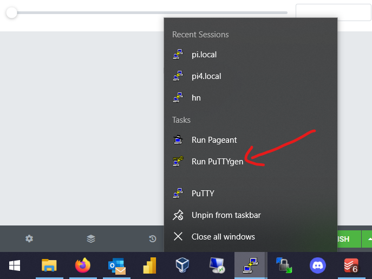
Task: Click the Pageant hat-computer icon
Action: click(x=178, y=139)
